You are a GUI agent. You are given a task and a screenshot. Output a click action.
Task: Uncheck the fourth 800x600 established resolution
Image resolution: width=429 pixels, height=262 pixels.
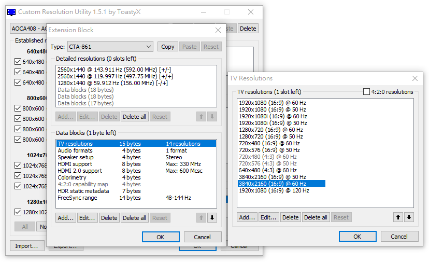click(18, 139)
